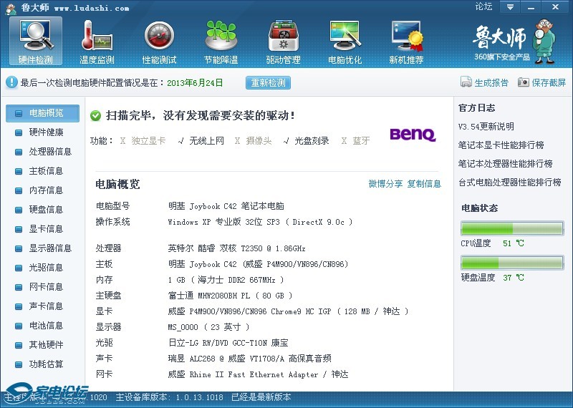Open the title bar dropdown menu arrow
573x408 pixels.
510,7
